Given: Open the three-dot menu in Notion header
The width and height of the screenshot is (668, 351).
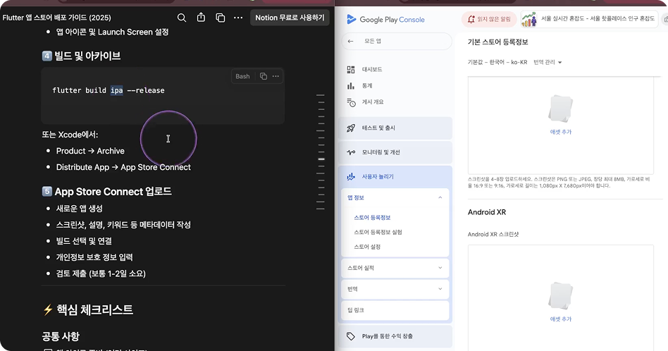Looking at the screenshot, I should pyautogui.click(x=238, y=18).
